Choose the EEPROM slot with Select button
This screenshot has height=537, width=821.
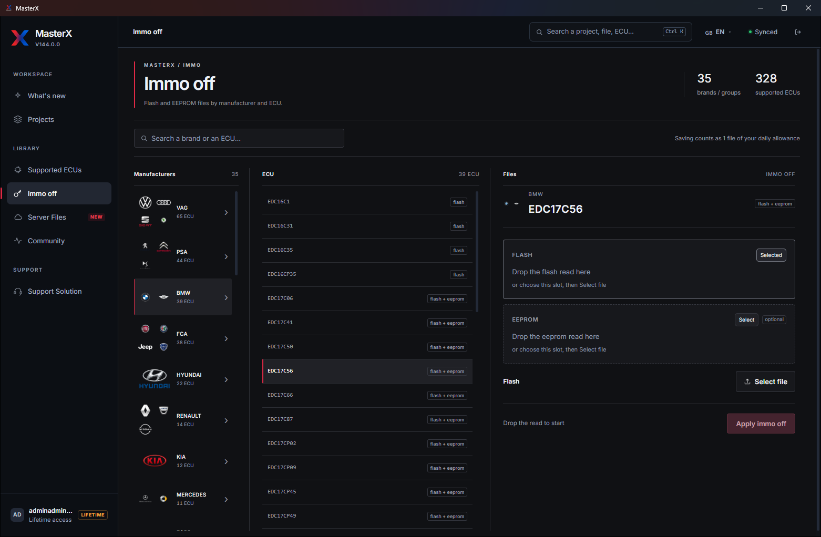pos(746,320)
